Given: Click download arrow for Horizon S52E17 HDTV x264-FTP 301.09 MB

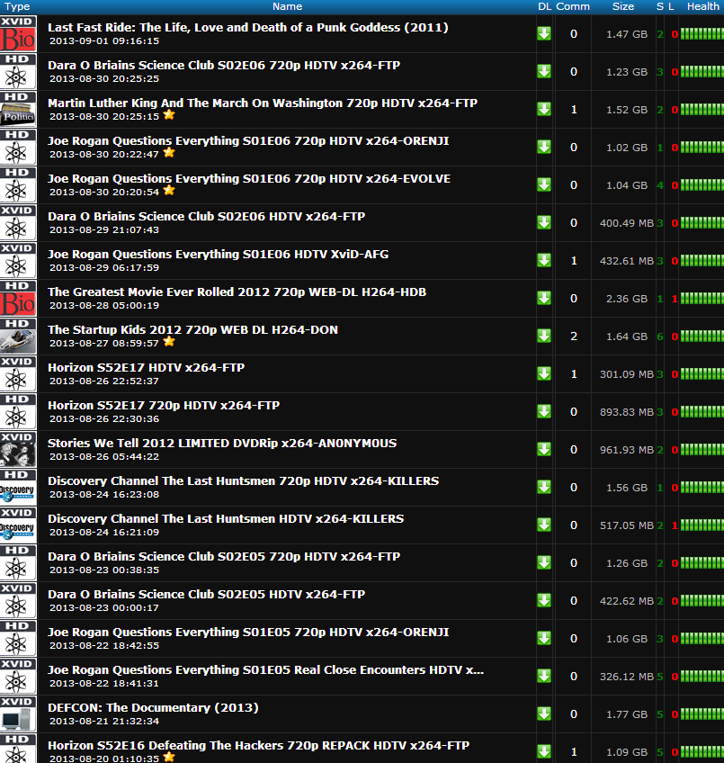Looking at the screenshot, I should coord(544,373).
